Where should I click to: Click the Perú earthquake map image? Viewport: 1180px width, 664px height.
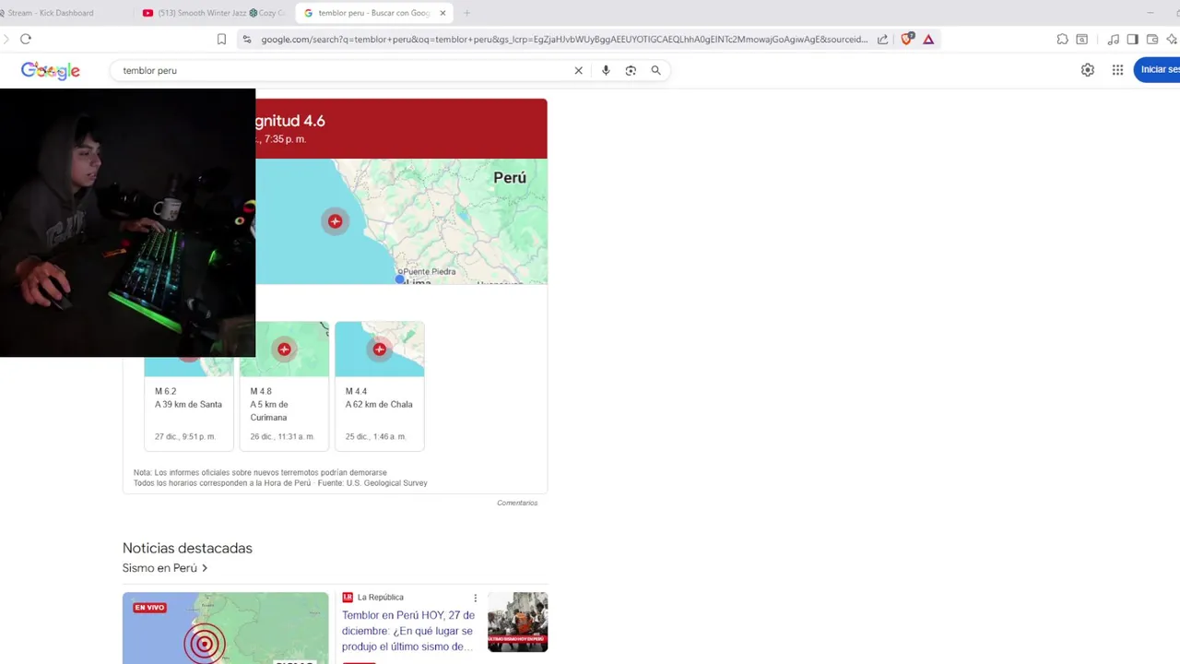pyautogui.click(x=401, y=221)
